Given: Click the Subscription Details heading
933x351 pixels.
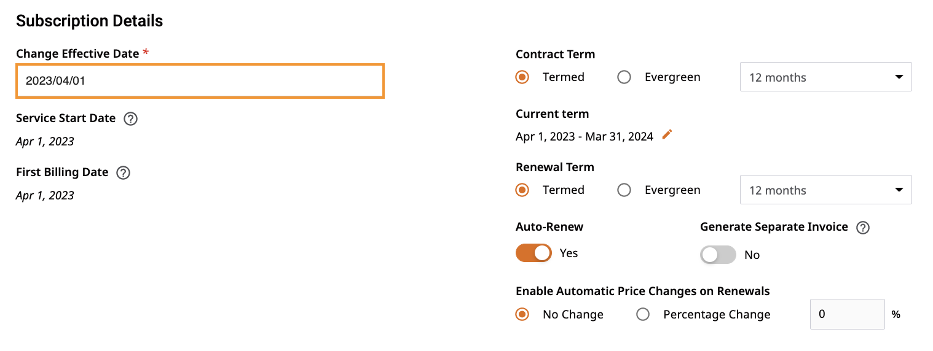Looking at the screenshot, I should click(90, 21).
